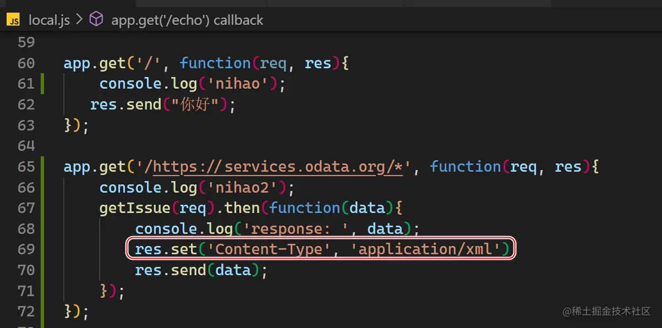Click line number 59

coord(26,42)
